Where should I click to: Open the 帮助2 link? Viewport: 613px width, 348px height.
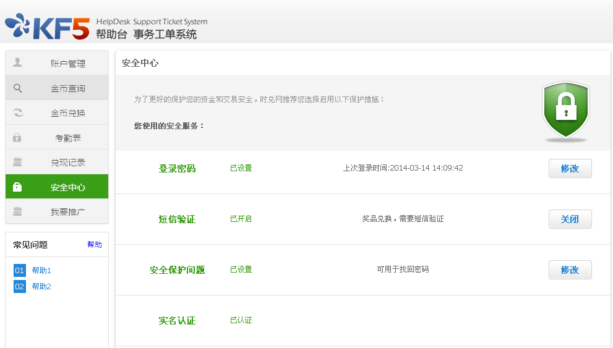[41, 286]
